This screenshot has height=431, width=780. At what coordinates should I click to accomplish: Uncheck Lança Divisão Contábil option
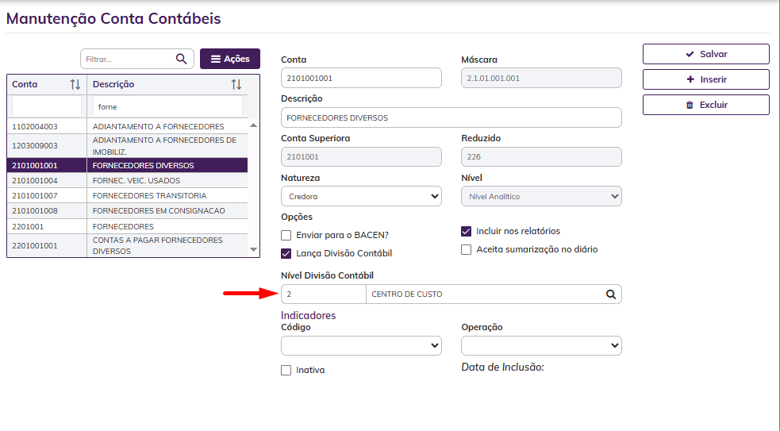click(x=286, y=253)
